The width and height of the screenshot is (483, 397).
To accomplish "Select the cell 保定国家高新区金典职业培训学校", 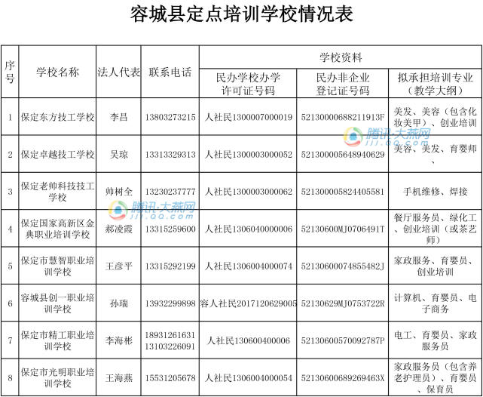I will 57,229.
